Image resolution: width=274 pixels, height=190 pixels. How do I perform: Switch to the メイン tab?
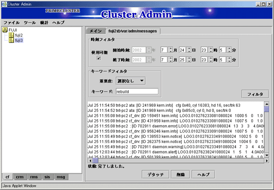[95, 31]
